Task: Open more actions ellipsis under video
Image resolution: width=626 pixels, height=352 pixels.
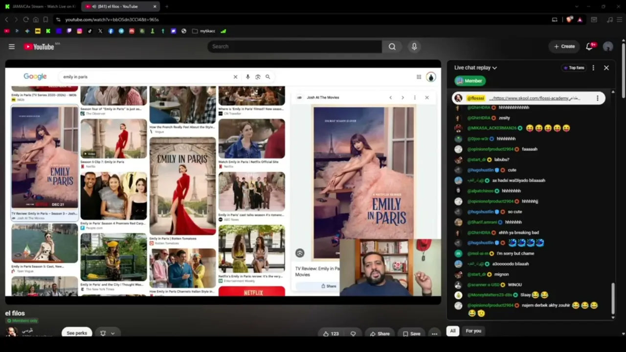Action: (x=434, y=333)
